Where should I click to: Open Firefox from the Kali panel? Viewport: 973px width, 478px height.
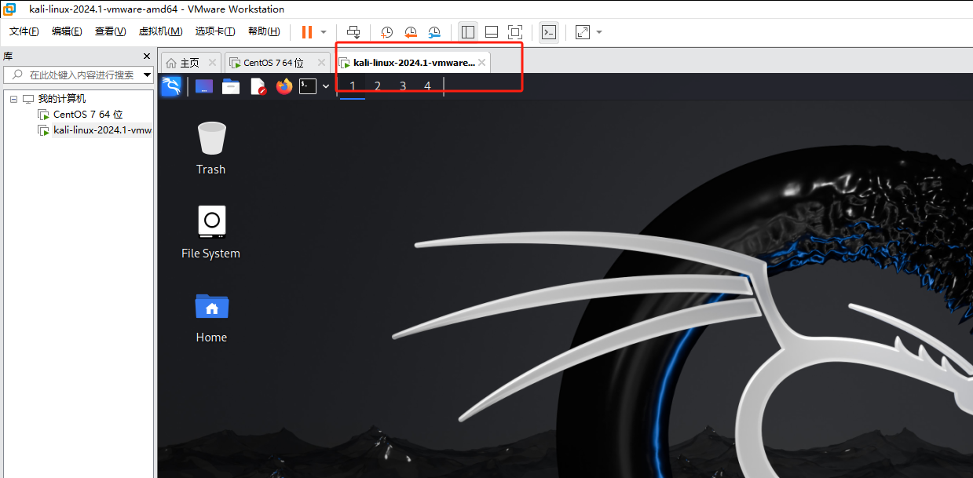click(x=284, y=86)
